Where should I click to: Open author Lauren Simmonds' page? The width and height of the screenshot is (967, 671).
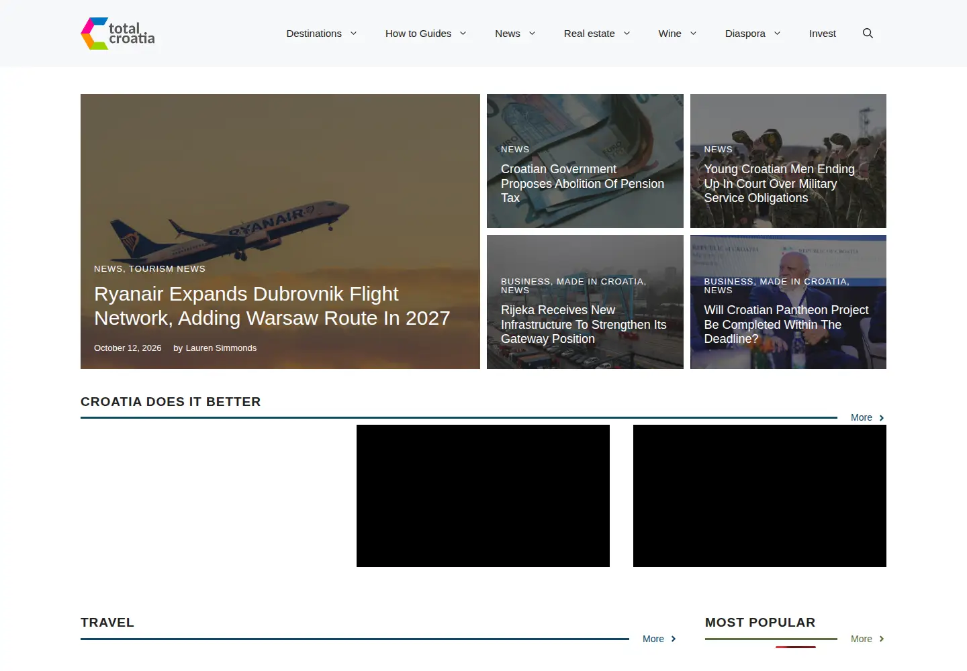pyautogui.click(x=221, y=348)
